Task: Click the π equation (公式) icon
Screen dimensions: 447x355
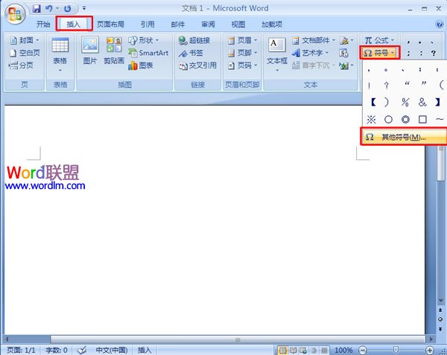Action: (x=369, y=40)
